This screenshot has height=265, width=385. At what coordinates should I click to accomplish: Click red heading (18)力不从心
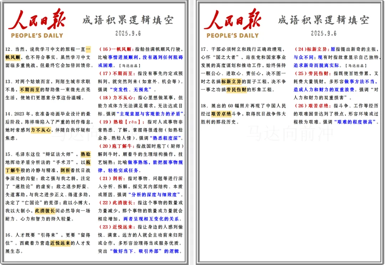[x=117, y=98]
